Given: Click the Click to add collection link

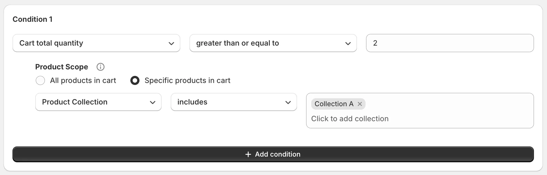Looking at the screenshot, I should [x=350, y=119].
